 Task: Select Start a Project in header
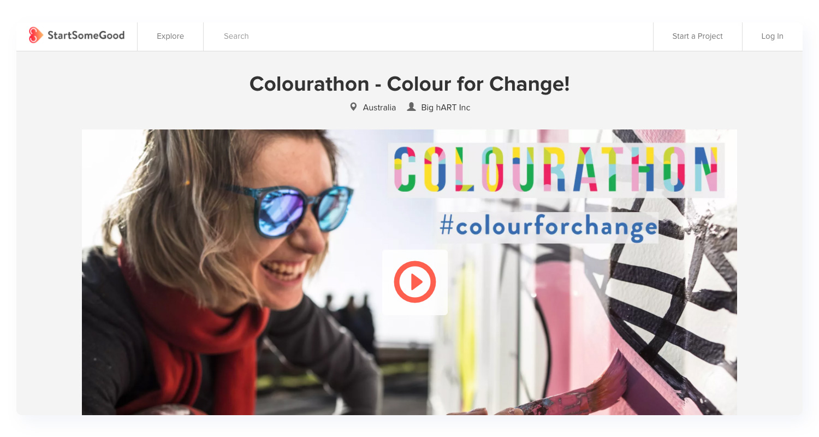pos(697,36)
